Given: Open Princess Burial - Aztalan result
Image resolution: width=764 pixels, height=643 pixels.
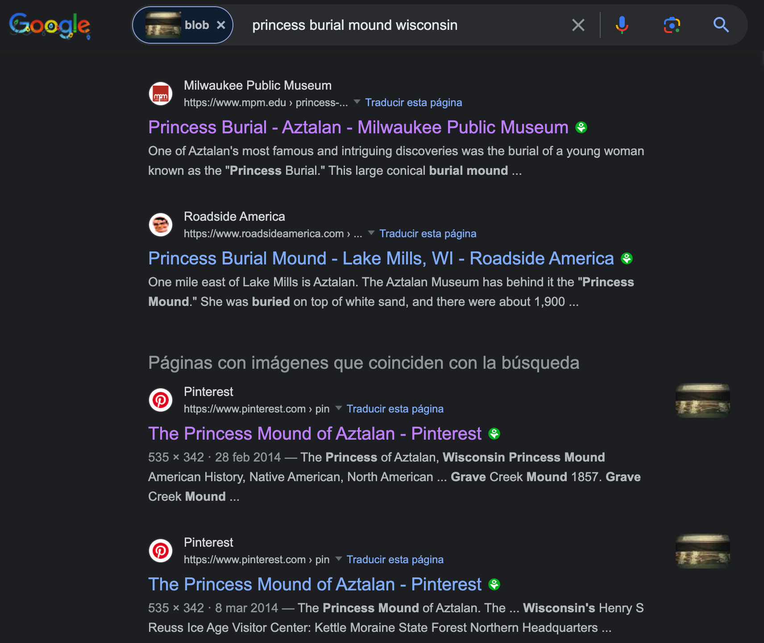Looking at the screenshot, I should tap(358, 128).
